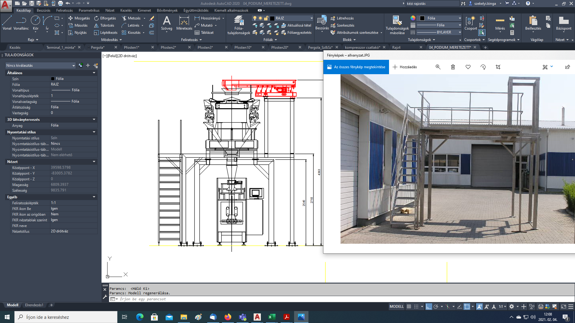Click Aktuálissá tétel layer button
Screen dimensions: 575x323
tap(296, 25)
